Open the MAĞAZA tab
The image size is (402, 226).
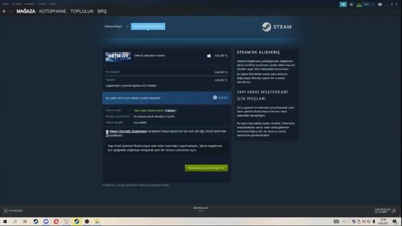coord(26,11)
